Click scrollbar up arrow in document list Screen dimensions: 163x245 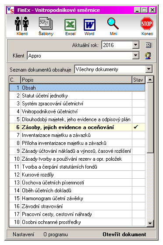click(x=150, y=79)
